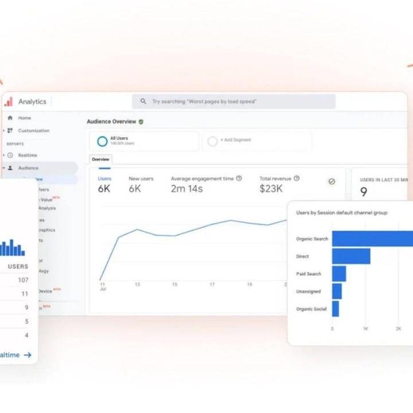Click the Realtime clock icon
This screenshot has height=413, width=413.
point(10,155)
